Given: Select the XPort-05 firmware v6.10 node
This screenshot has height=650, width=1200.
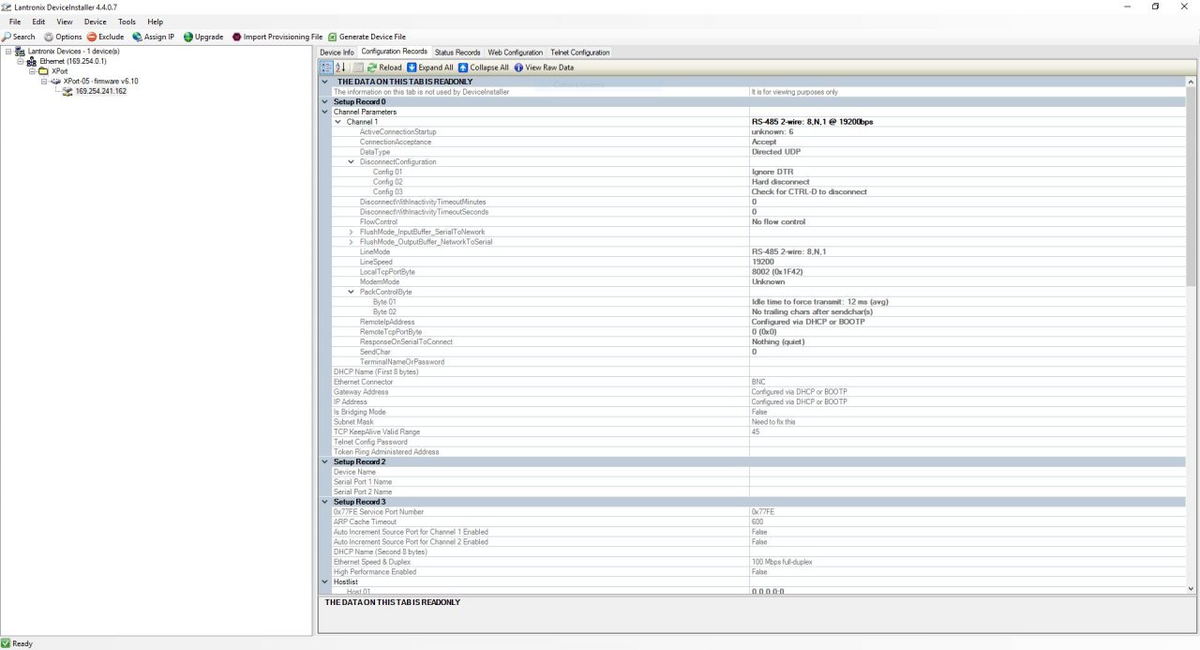Looking at the screenshot, I should pos(100,82).
